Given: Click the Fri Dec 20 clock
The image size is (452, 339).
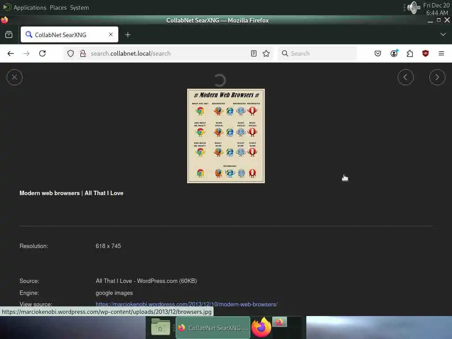Looking at the screenshot, I should 436,9.
